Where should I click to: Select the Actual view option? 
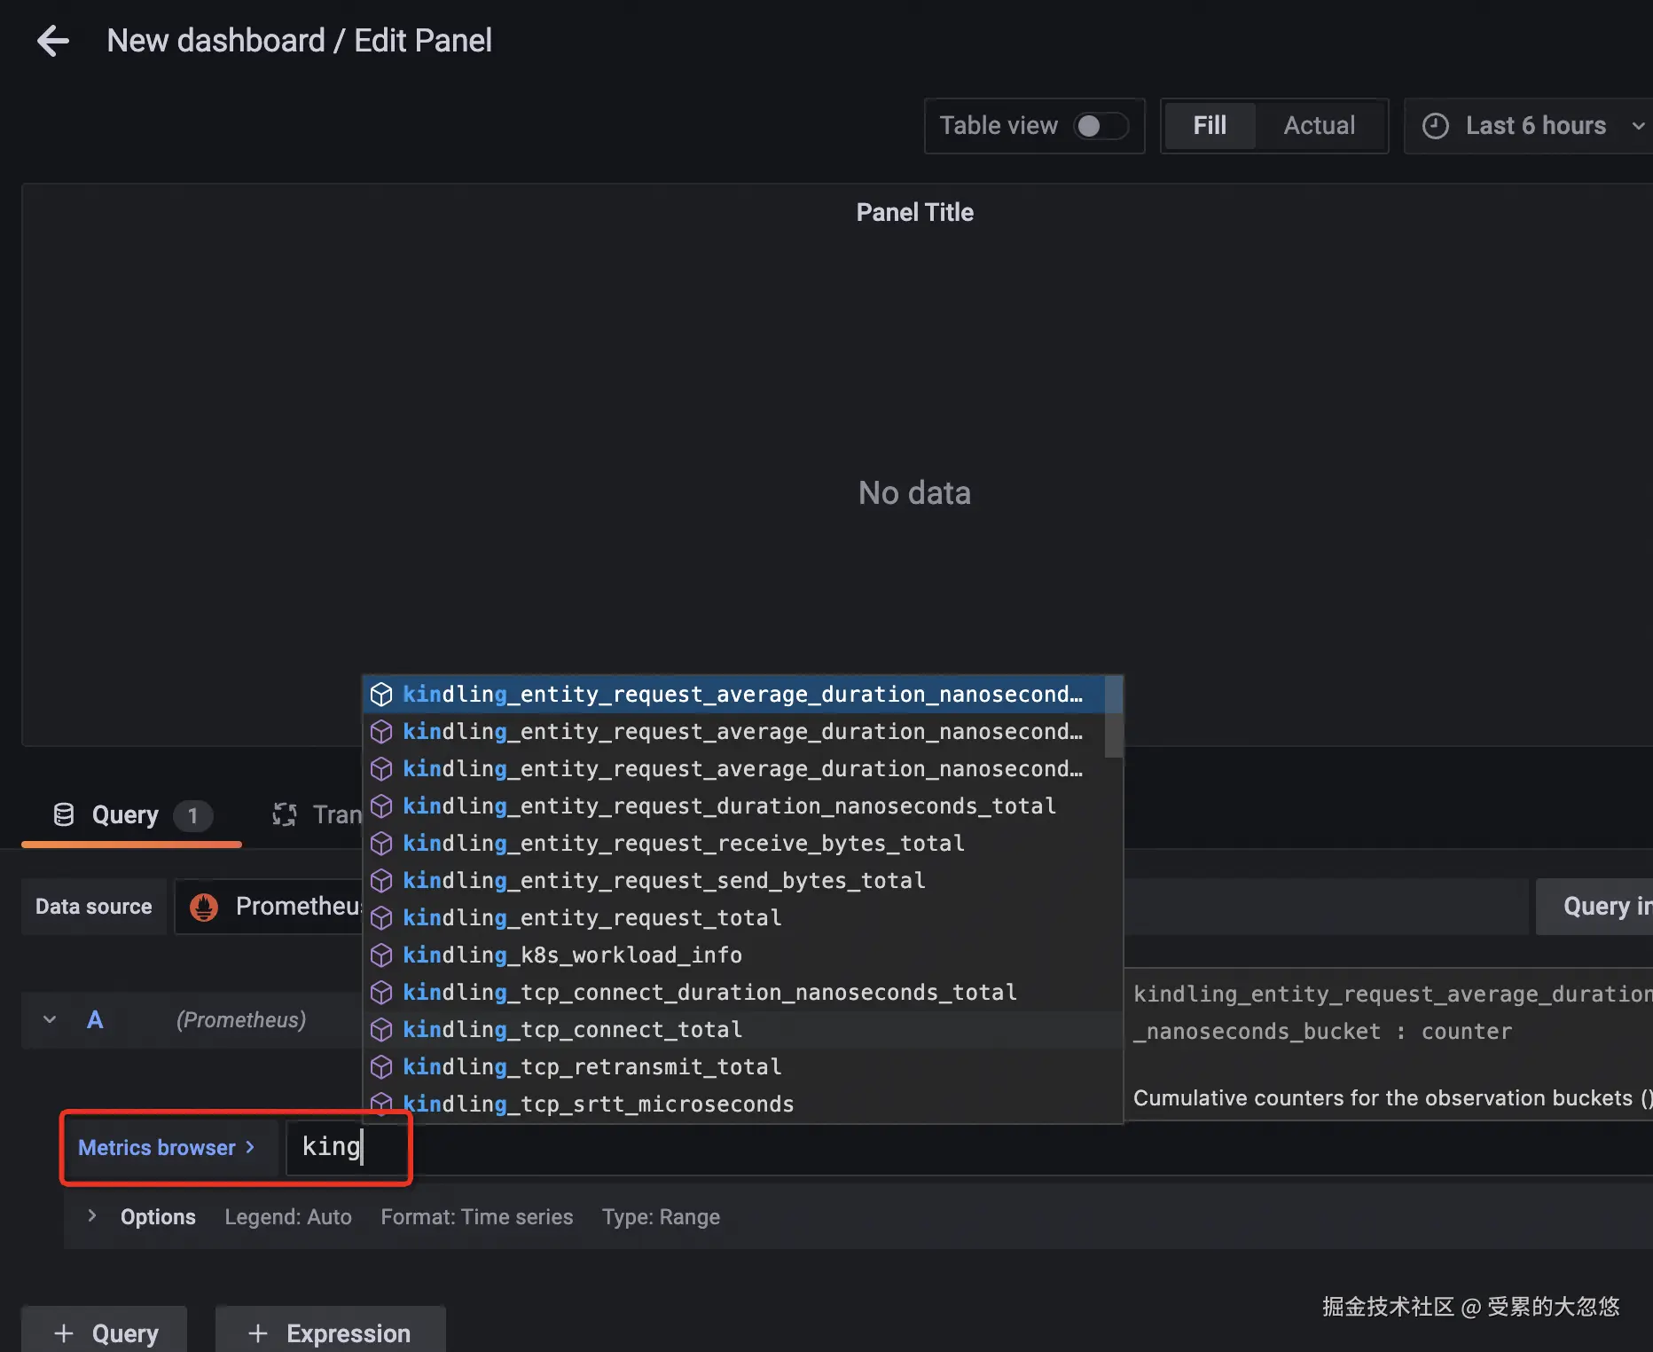pos(1319,126)
